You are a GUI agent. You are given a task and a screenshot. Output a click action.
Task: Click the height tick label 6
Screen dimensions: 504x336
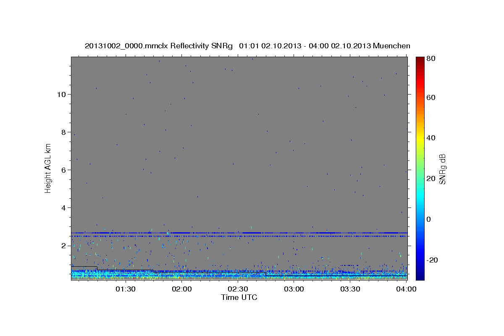64,170
